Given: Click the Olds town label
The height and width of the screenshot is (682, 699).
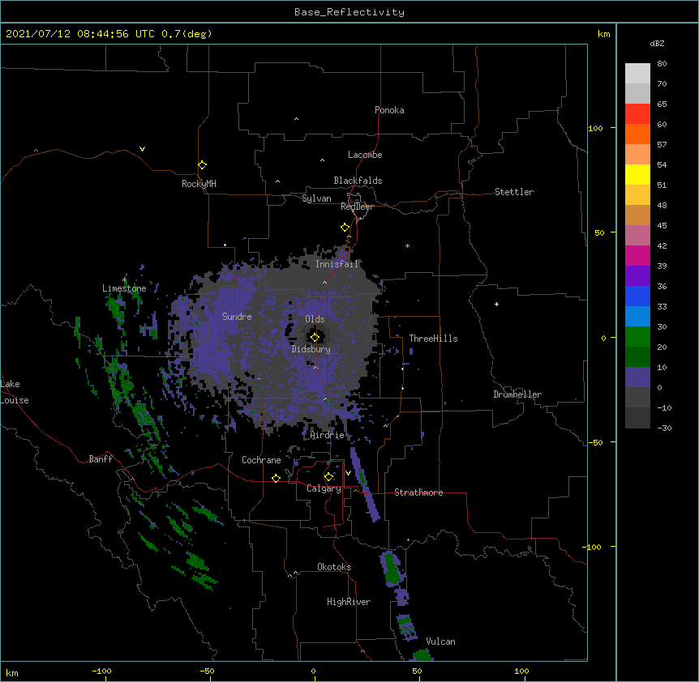Looking at the screenshot, I should pos(315,319).
